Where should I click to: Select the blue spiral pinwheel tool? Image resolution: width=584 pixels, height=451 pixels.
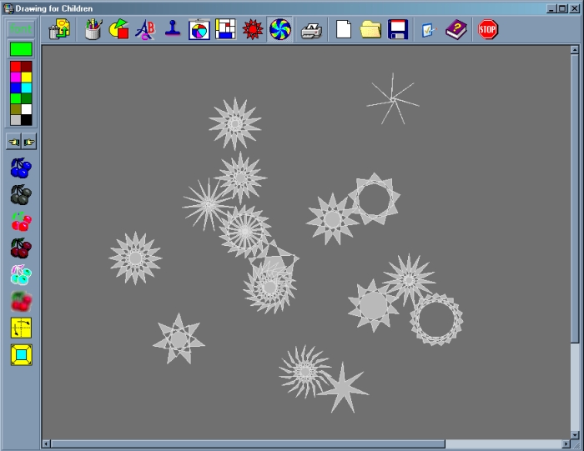(x=279, y=30)
